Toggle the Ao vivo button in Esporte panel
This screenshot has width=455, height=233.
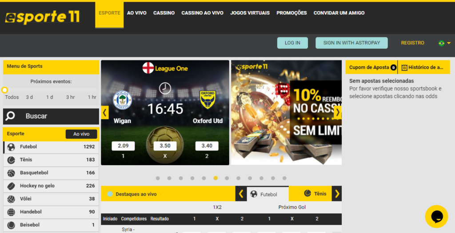81,134
